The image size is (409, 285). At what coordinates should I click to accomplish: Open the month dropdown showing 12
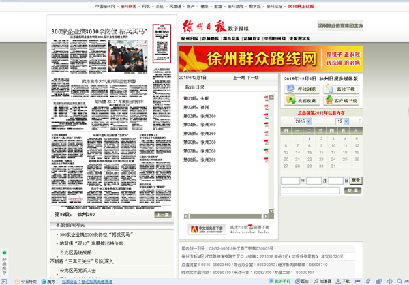[x=343, y=121]
